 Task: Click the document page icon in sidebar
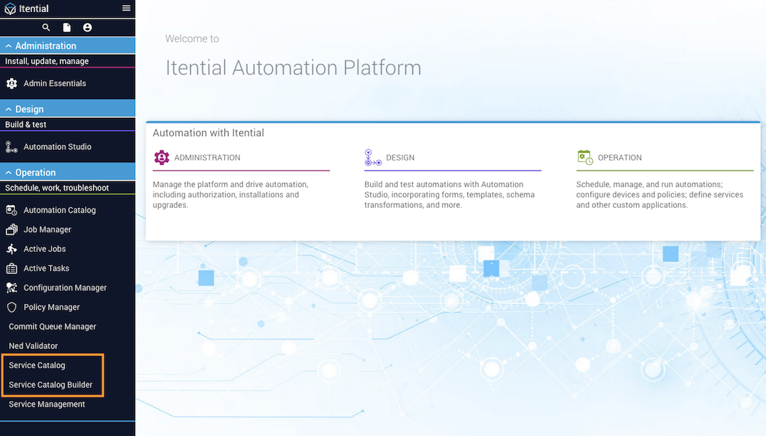coord(67,27)
